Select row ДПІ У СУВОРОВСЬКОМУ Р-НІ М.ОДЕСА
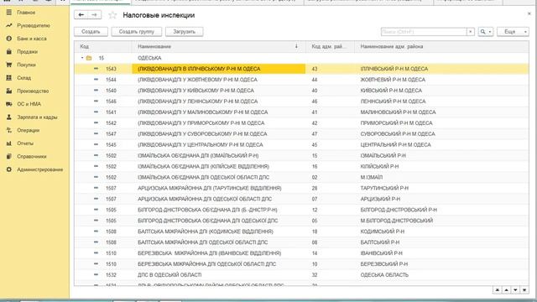The height and width of the screenshot is (302, 537). pos(301,134)
